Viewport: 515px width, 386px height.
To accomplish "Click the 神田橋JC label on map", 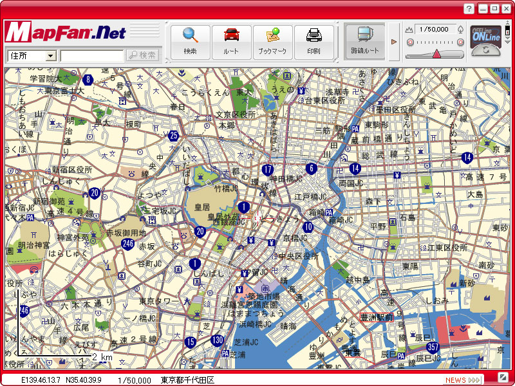I will coord(286,179).
